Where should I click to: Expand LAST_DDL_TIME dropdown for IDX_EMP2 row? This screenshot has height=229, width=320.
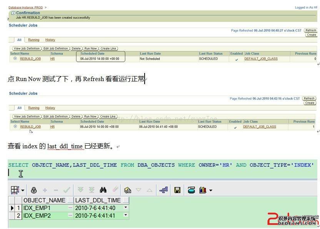[126, 216]
